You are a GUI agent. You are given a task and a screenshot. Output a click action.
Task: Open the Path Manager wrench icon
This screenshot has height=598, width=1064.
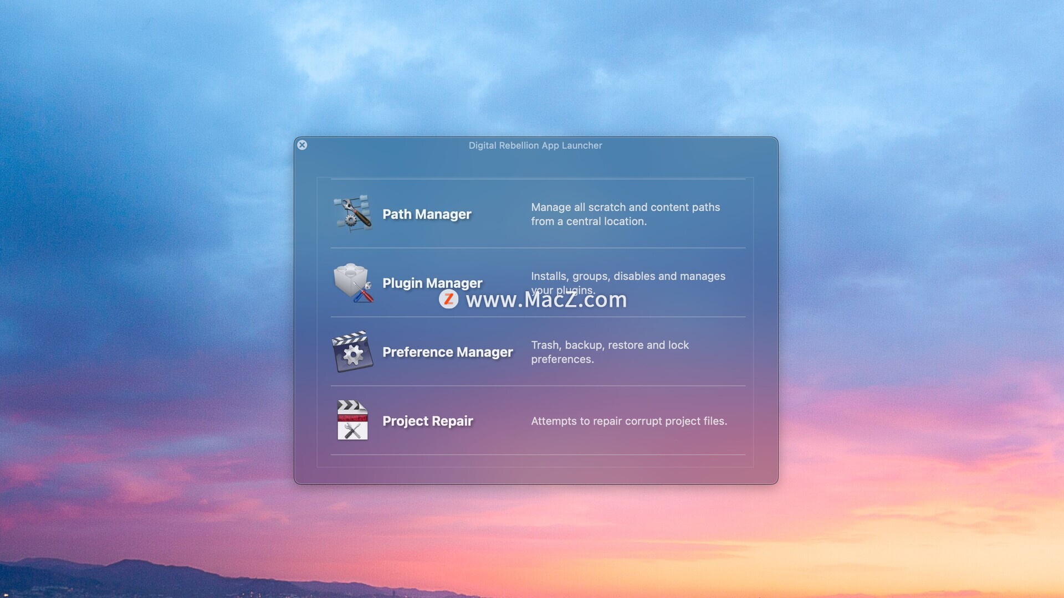pyautogui.click(x=352, y=213)
